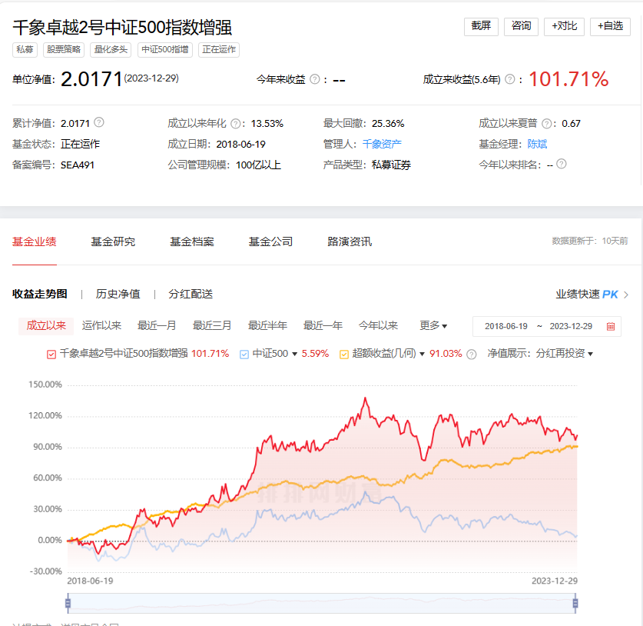The image size is (643, 626).
Task: Click the +对比 button
Action: click(565, 27)
